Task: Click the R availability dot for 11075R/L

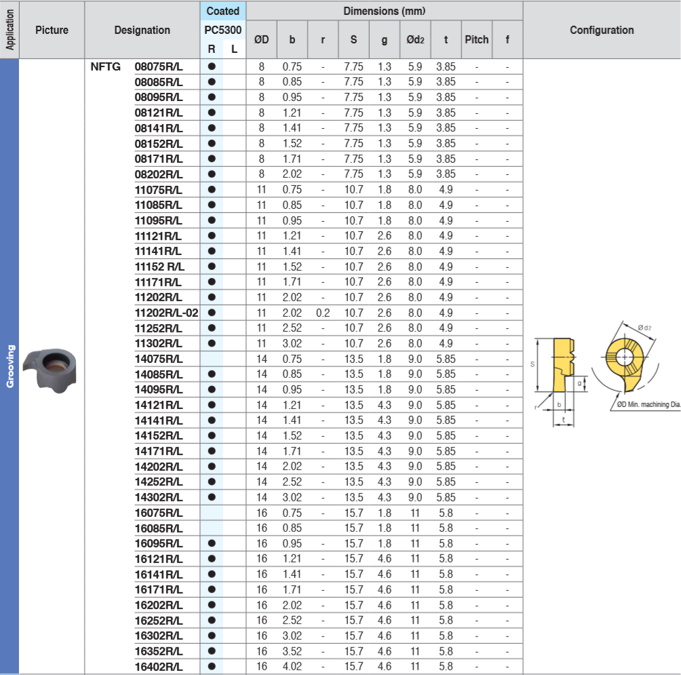Action: (212, 190)
